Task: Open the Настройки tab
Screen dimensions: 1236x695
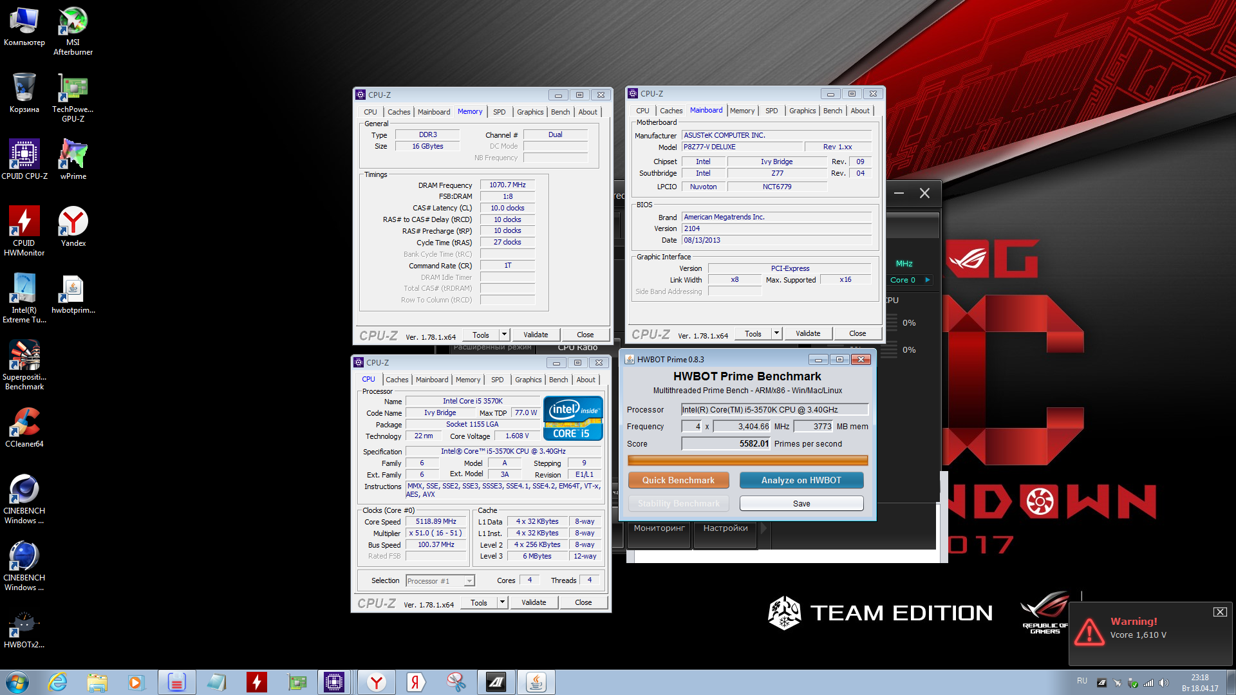Action: click(725, 528)
